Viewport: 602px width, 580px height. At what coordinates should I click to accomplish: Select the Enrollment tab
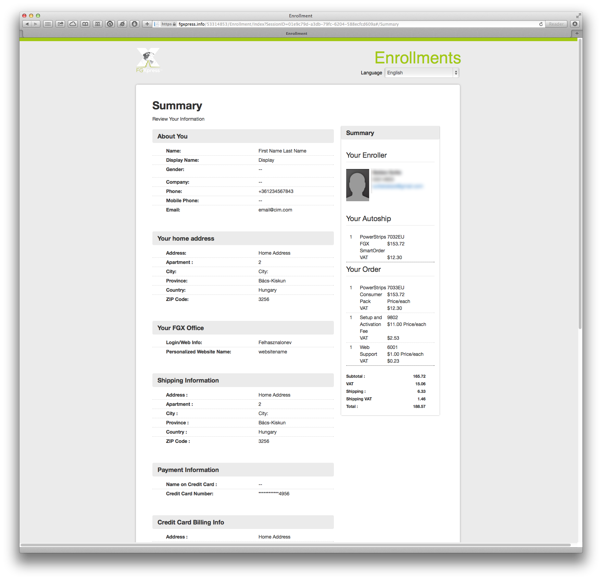297,34
